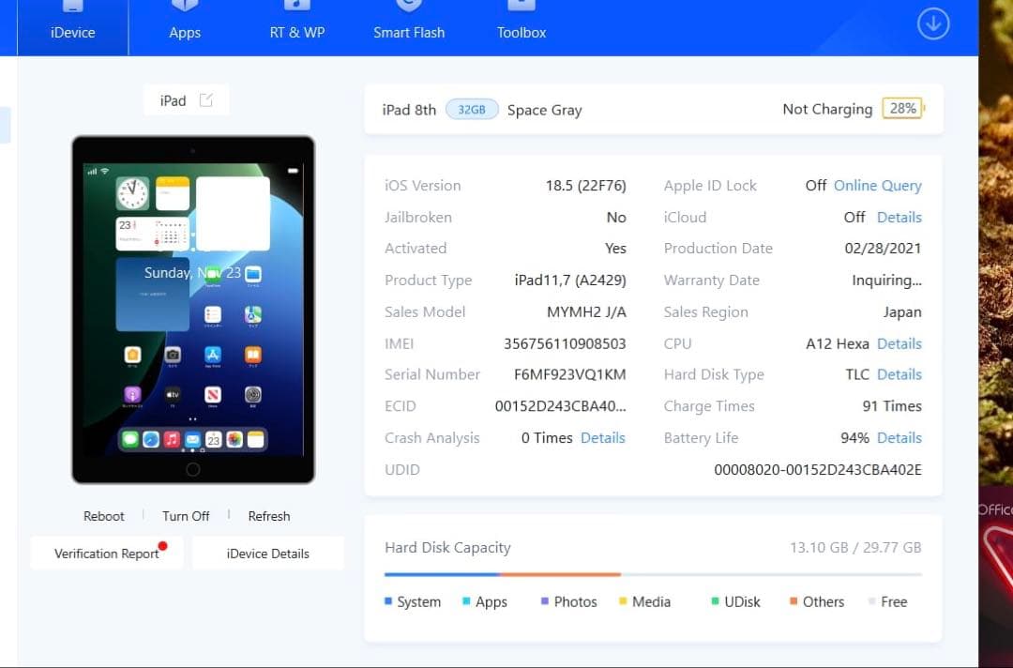The height and width of the screenshot is (668, 1013).
Task: Click the 28% battery indicator
Action: click(x=902, y=109)
